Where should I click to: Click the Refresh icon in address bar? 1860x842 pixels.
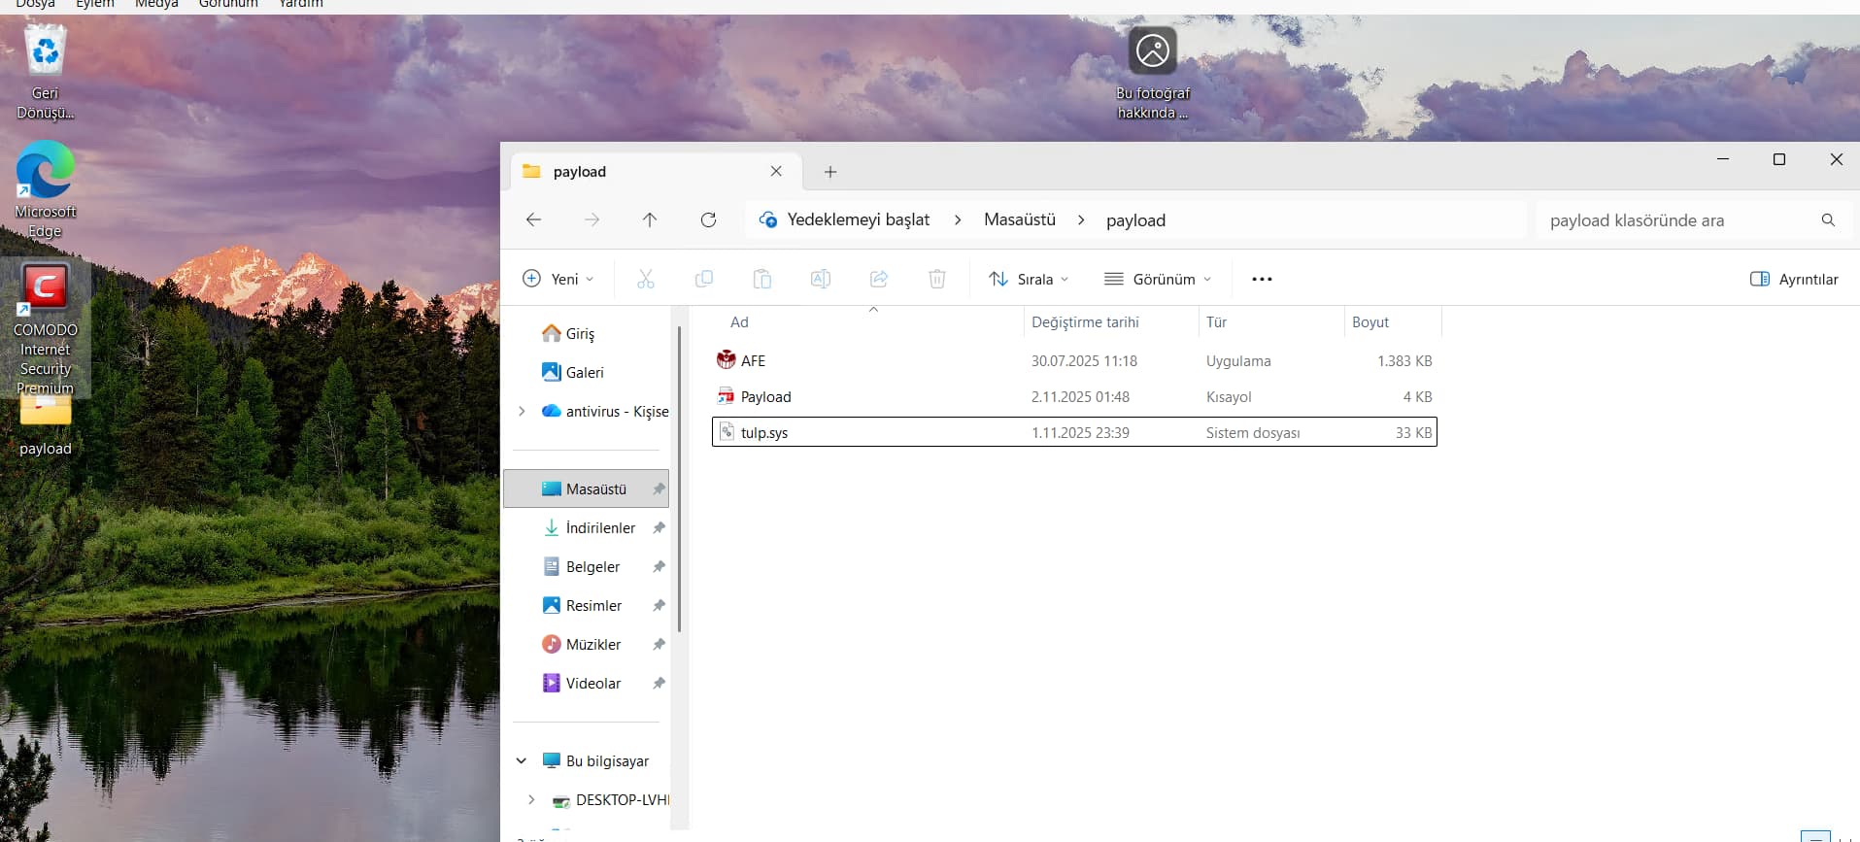tap(708, 219)
